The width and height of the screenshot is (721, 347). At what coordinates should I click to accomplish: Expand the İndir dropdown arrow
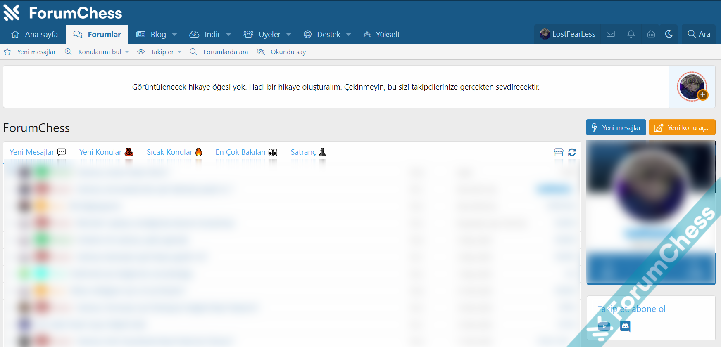228,35
